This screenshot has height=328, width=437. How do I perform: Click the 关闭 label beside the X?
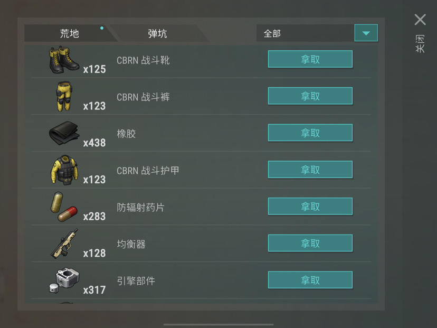click(x=420, y=44)
